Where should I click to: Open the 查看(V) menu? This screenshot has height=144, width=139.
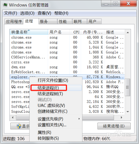(44, 13)
